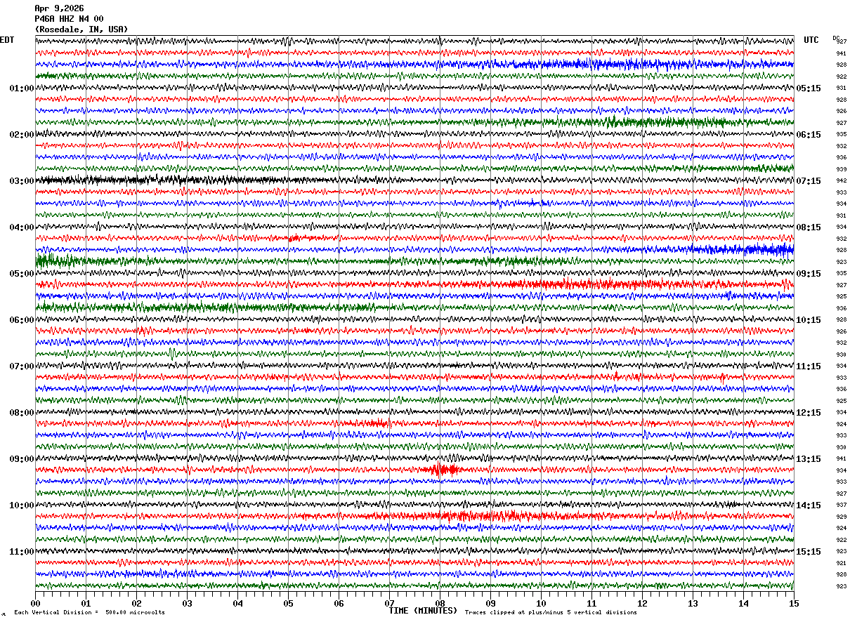850x622 pixels.
Task: Click the DC offset value 929
Action: coord(841,517)
